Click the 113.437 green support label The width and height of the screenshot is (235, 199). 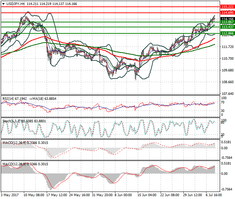tap(228, 27)
